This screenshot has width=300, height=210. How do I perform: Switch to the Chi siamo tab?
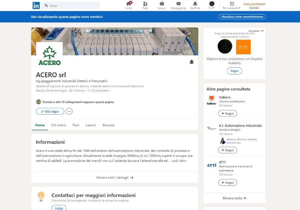tap(59, 125)
